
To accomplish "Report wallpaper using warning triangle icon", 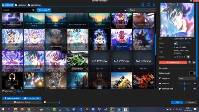I will tap(194, 62).
